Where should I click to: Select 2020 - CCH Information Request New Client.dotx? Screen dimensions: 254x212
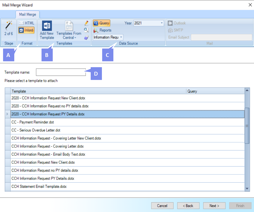click(127, 98)
